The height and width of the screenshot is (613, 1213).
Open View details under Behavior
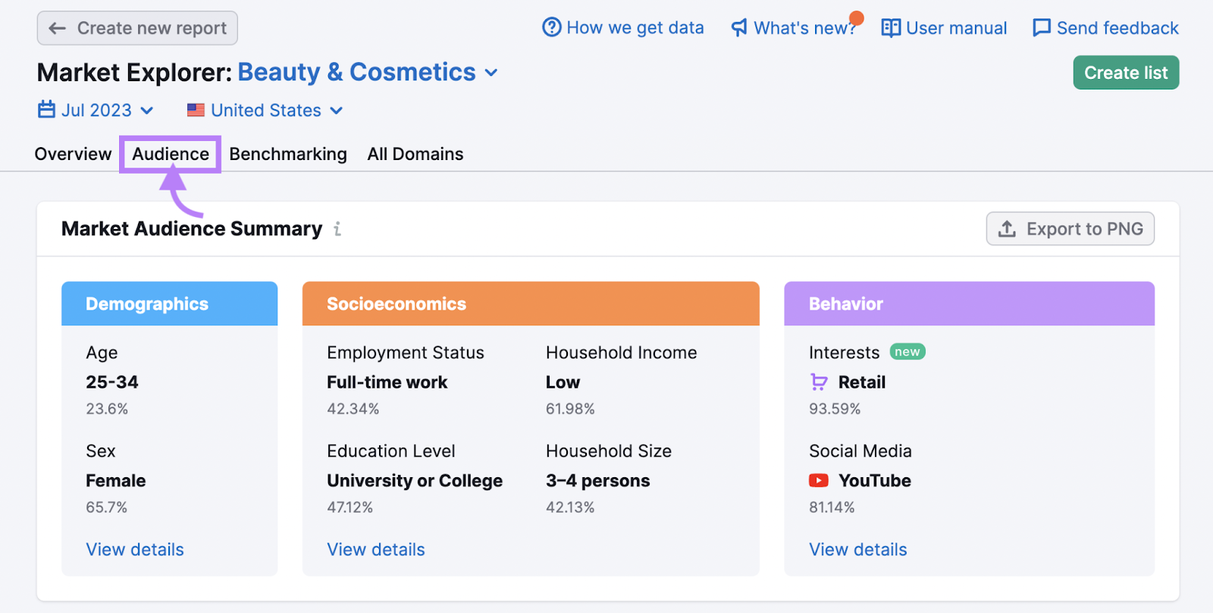click(857, 549)
